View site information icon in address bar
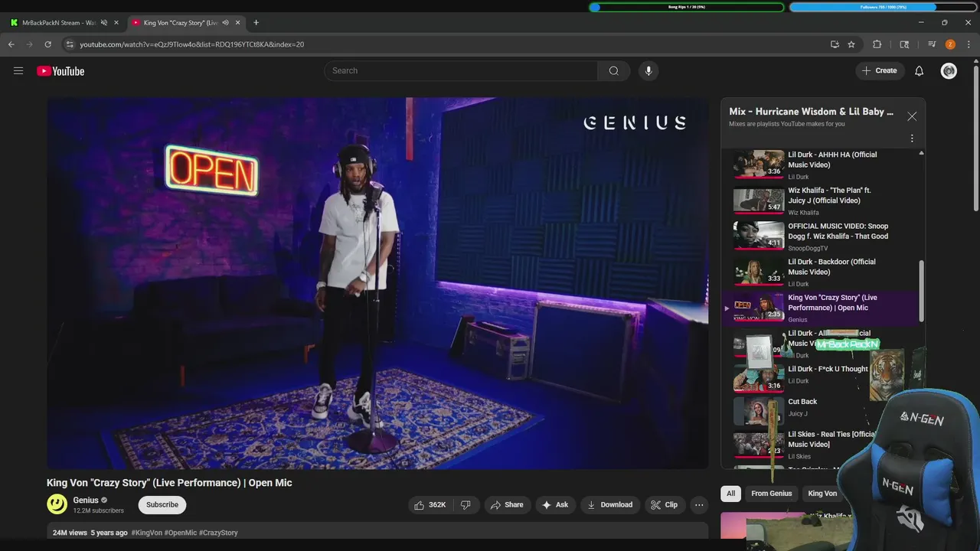The width and height of the screenshot is (980, 551). click(70, 44)
